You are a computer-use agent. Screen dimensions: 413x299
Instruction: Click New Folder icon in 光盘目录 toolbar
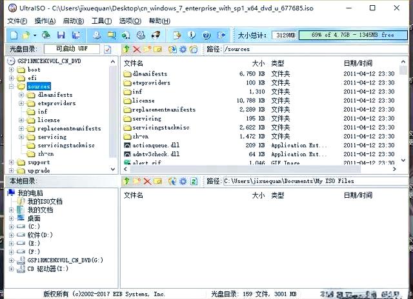[147, 49]
